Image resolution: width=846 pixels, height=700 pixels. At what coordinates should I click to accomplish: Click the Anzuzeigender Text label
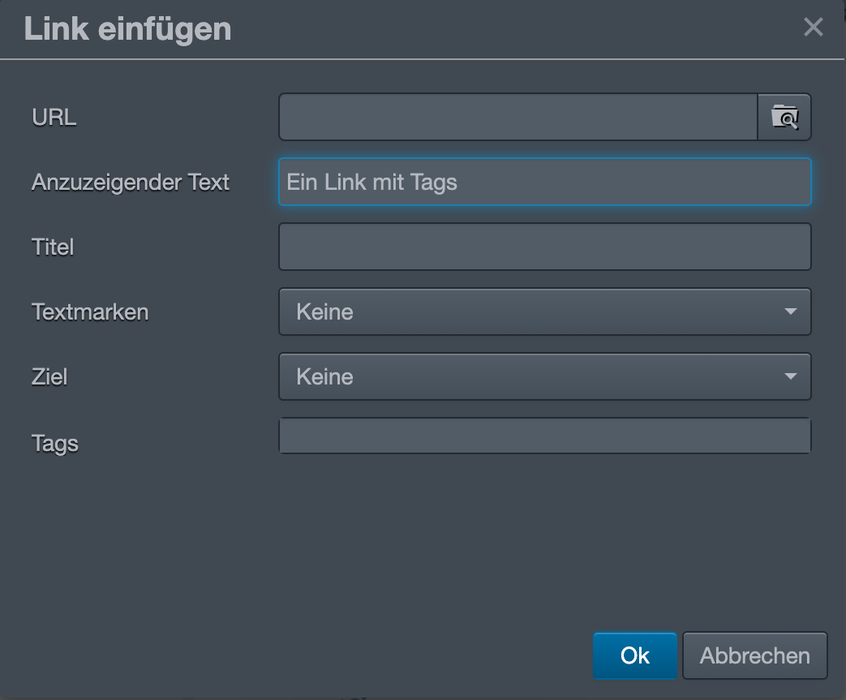click(131, 182)
